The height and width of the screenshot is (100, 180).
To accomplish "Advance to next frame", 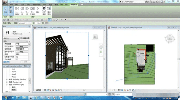I will click(27, 11).
